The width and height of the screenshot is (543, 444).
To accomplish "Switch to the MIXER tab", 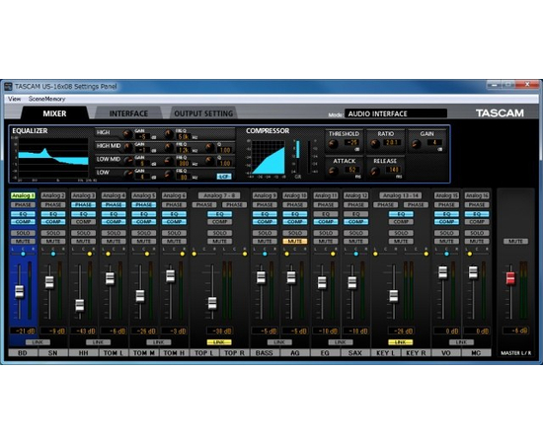I will [54, 113].
